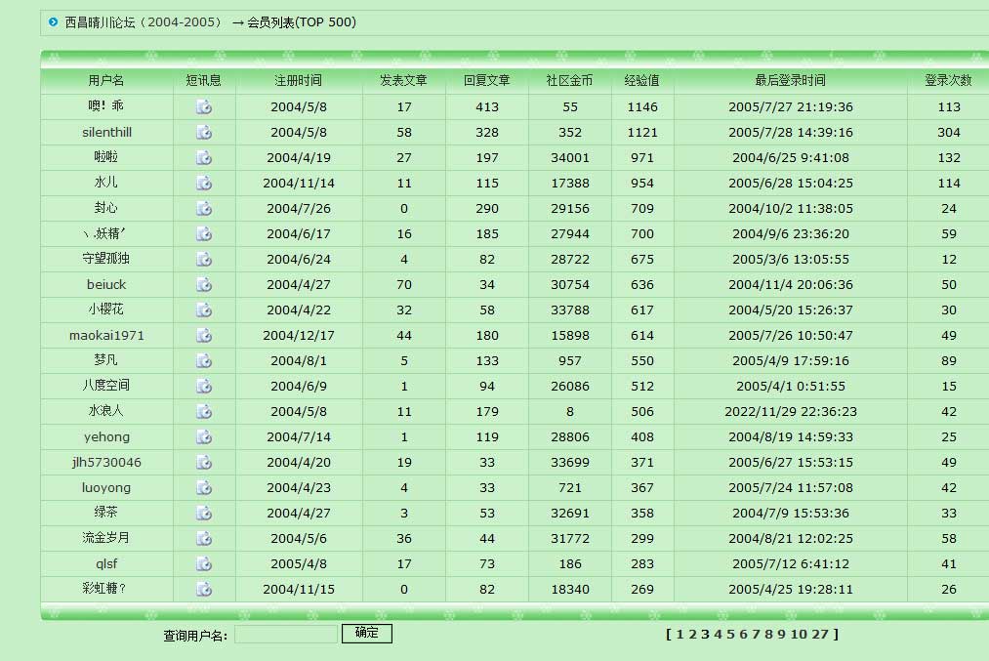Jump to last page 27
Viewport: 989px width, 661px height.
coord(820,634)
